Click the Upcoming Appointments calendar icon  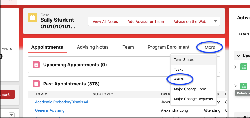pyautogui.click(x=36, y=65)
